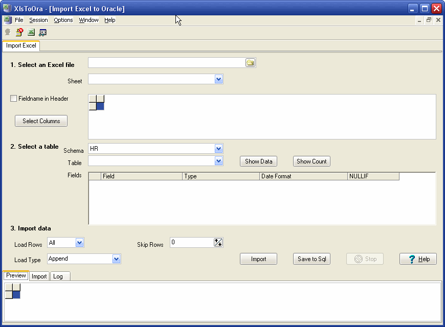
Task: Enable Fieldname in Header checkbox
Action: [13, 99]
